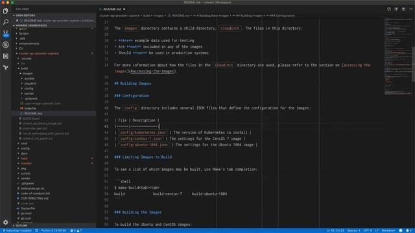Change indentation via Spaces: 4
This screenshot has height=233, width=415.
(x=353, y=230)
